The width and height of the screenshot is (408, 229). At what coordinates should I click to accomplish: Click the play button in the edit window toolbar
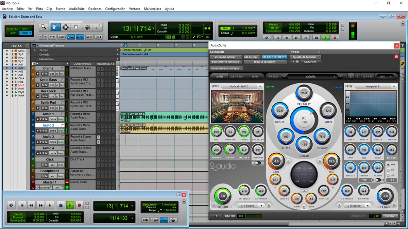coord(326,38)
